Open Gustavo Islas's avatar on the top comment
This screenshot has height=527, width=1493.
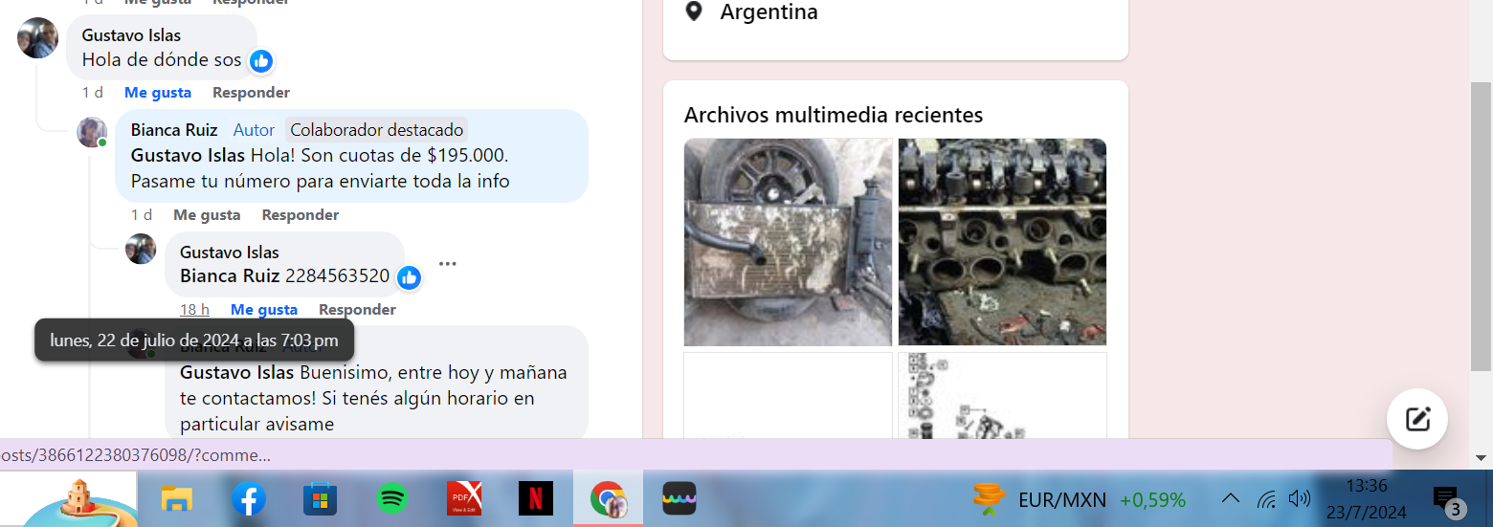pyautogui.click(x=38, y=37)
